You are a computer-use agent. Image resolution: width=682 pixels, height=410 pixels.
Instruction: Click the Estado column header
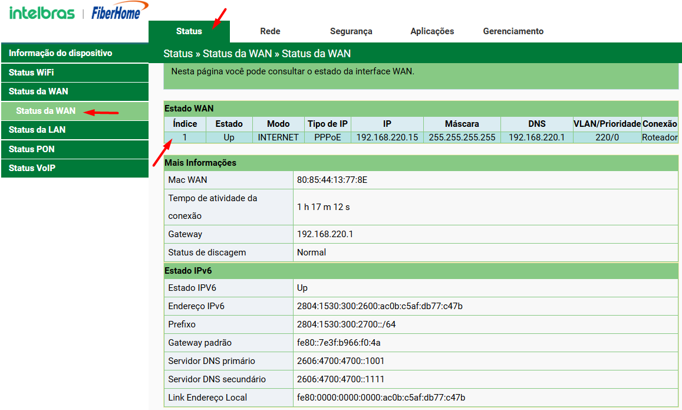(229, 124)
